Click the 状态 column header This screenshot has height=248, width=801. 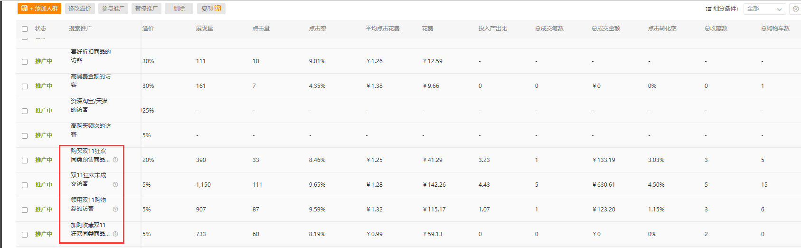pyautogui.click(x=40, y=29)
